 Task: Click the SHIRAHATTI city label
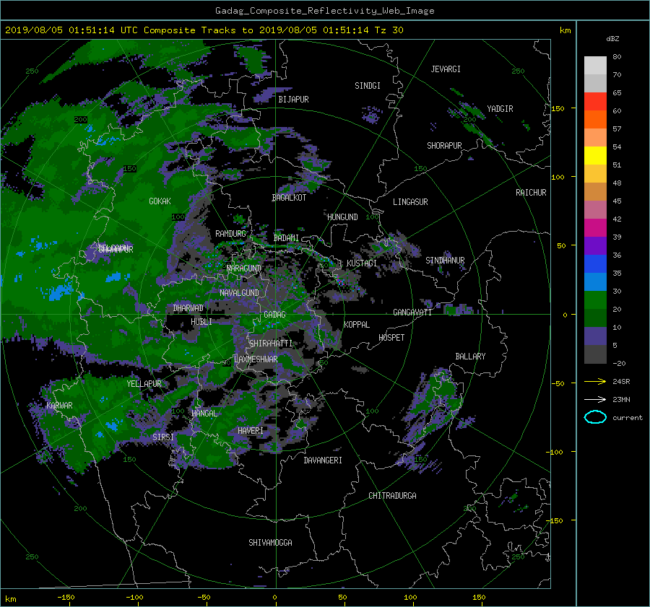(x=271, y=344)
